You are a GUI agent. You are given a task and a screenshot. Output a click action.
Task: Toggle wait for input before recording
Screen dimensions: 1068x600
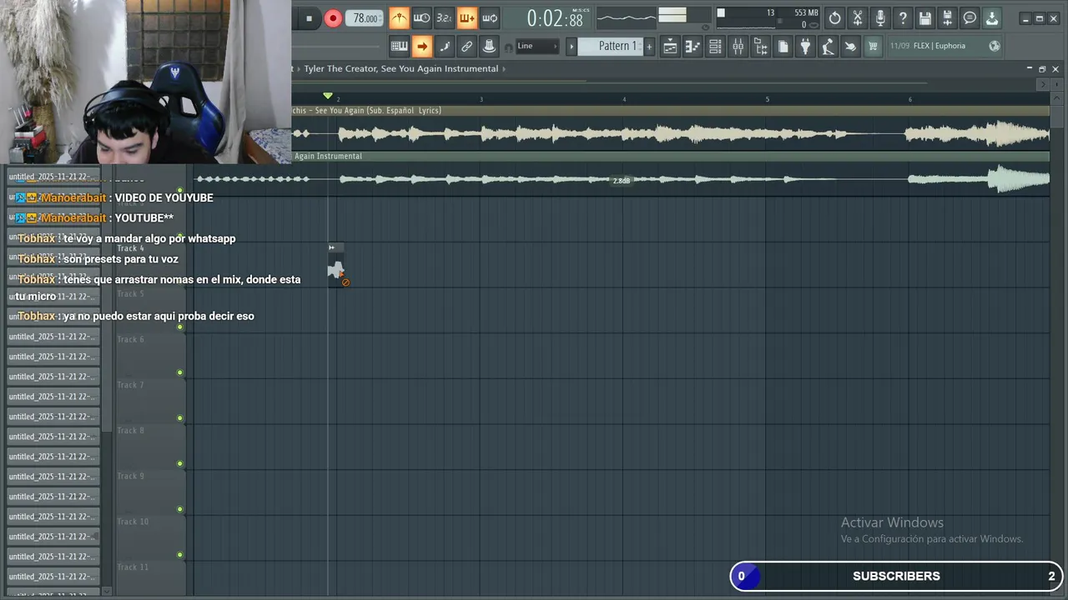pyautogui.click(x=421, y=18)
